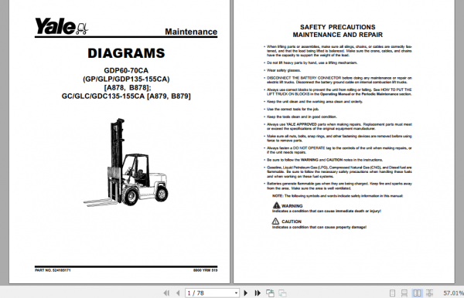Click the WARNING triangle symbol
Image resolution: width=464 pixels, height=298 pixels.
click(x=276, y=205)
